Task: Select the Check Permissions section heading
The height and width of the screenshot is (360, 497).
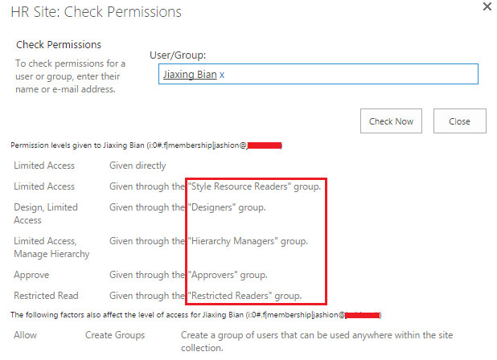Action: (x=59, y=45)
